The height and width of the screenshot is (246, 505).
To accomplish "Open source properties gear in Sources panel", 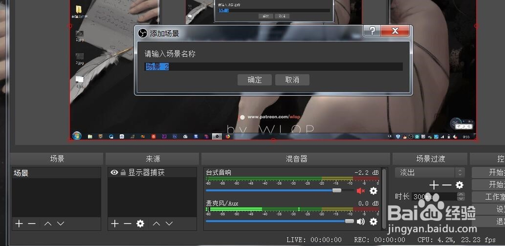I will tap(140, 223).
